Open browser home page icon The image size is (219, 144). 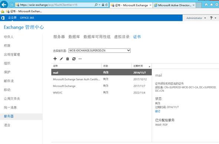click(206, 5)
